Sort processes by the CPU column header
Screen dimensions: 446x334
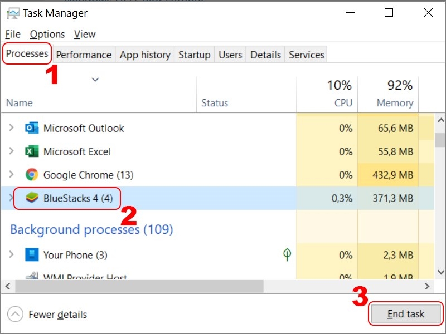click(327, 94)
